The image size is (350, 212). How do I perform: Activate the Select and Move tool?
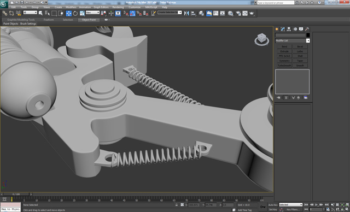69,13
